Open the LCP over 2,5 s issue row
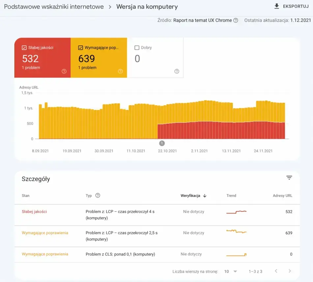The image size is (313, 282). click(x=122, y=236)
